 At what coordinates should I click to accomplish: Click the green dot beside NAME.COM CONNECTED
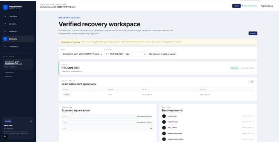point(243,6)
